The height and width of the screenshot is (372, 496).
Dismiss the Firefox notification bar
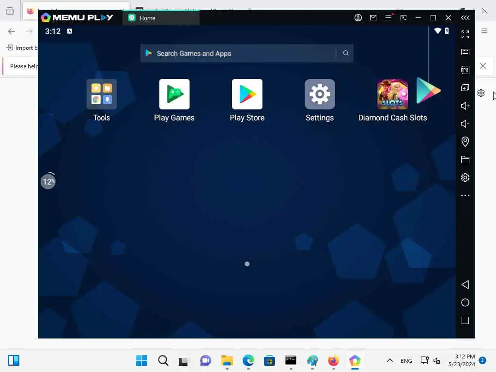[x=483, y=66]
